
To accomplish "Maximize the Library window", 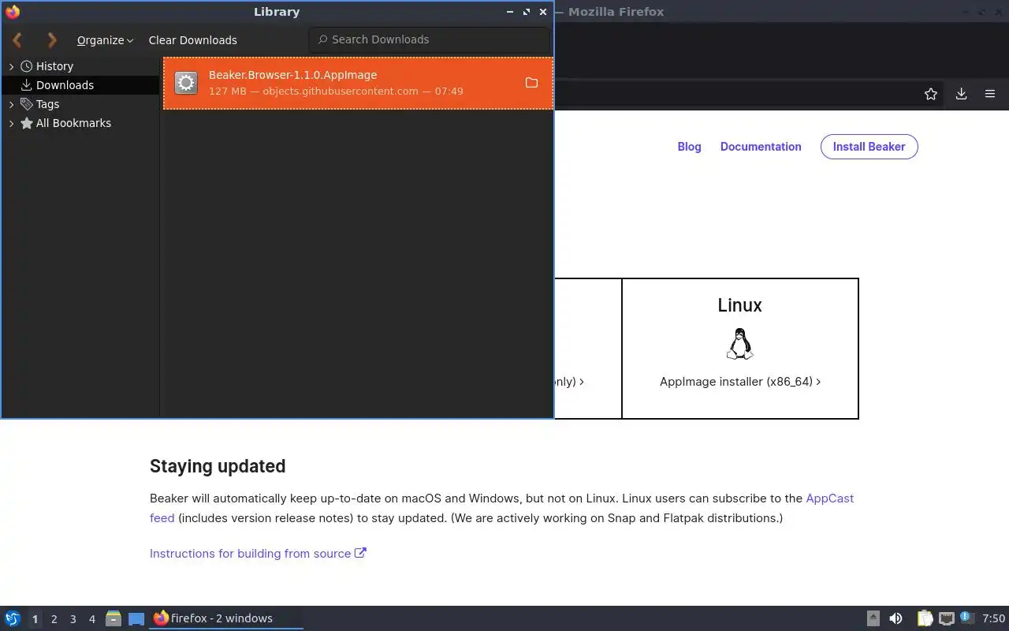I will 527,12.
